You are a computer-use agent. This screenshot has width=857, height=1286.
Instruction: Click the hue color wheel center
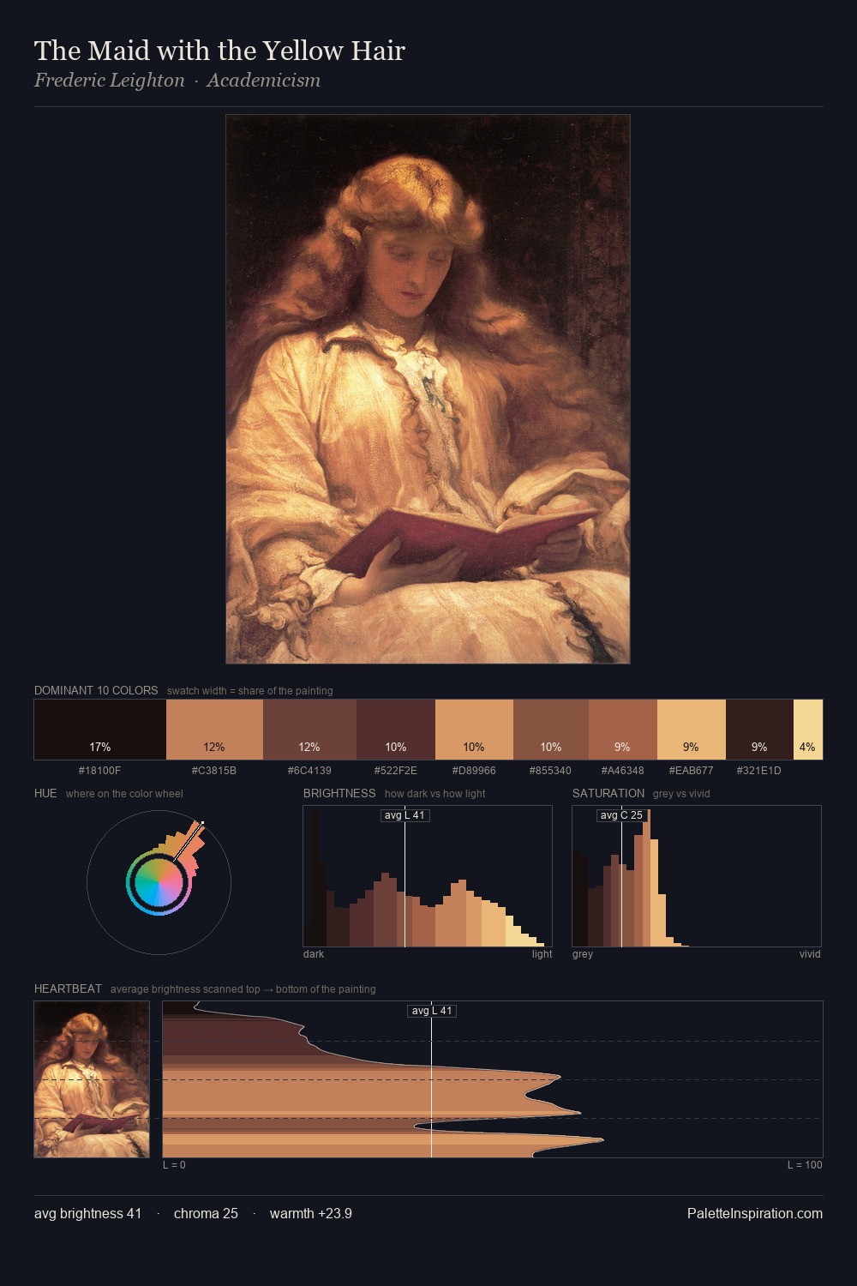click(159, 882)
